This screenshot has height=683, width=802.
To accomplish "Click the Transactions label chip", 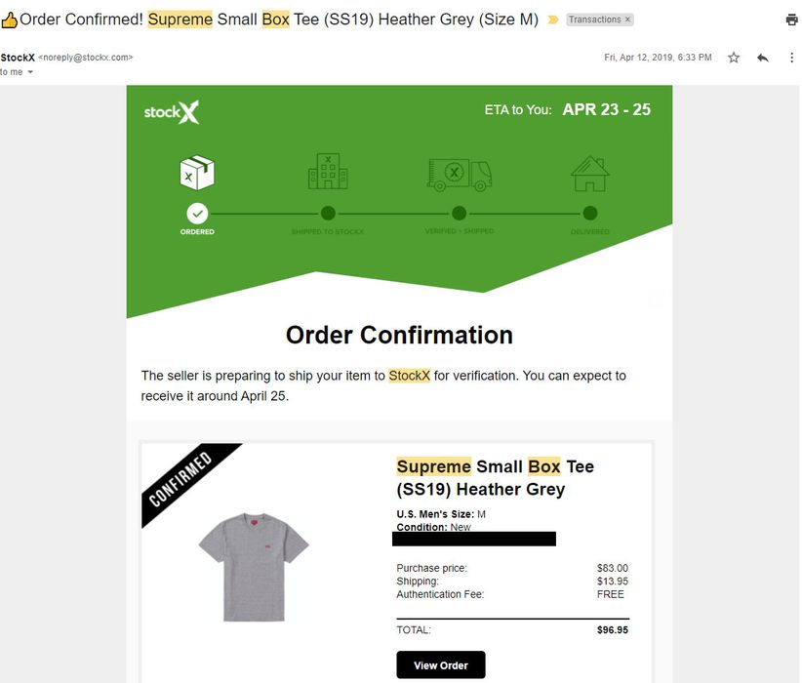I will 594,20.
